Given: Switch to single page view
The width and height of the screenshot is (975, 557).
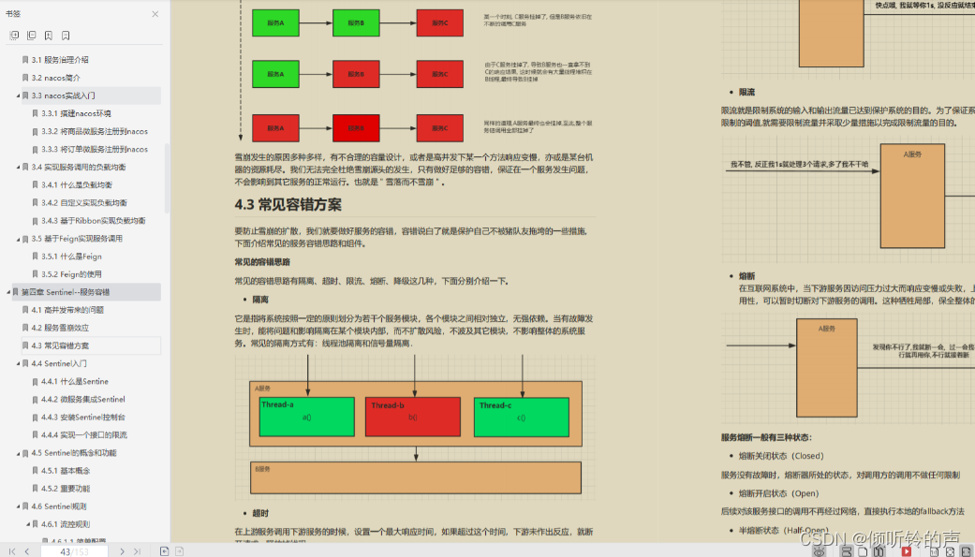Looking at the screenshot, I should [863, 551].
